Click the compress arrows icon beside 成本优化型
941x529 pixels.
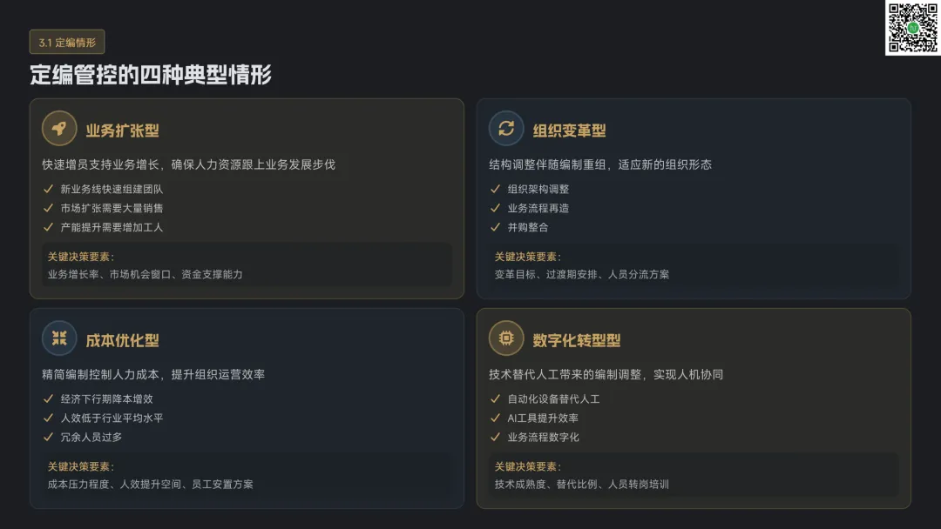coord(59,338)
